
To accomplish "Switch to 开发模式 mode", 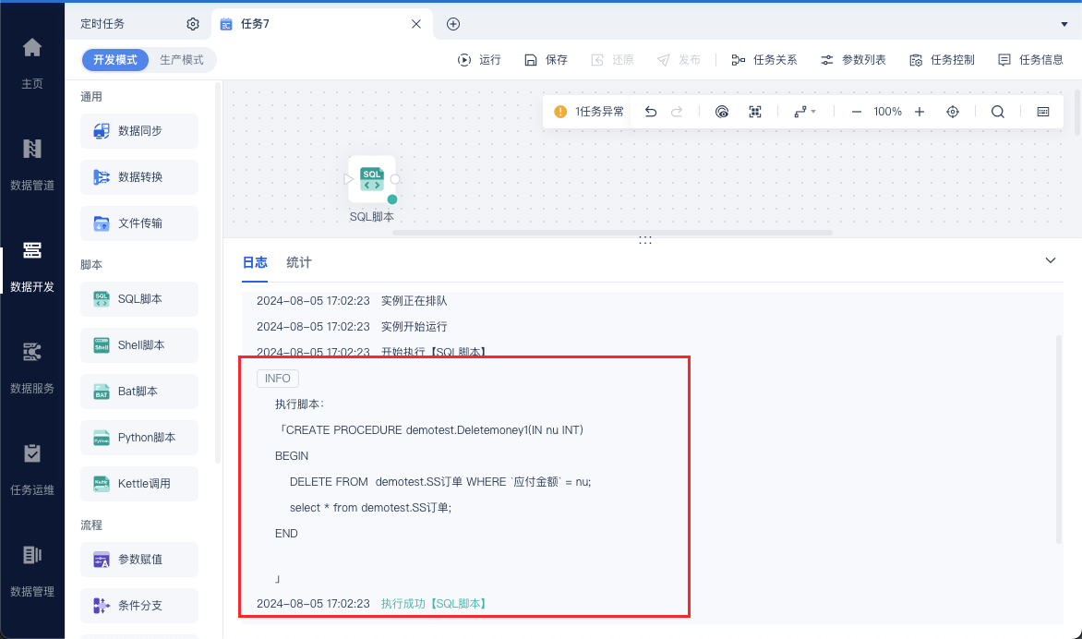I will tap(115, 60).
